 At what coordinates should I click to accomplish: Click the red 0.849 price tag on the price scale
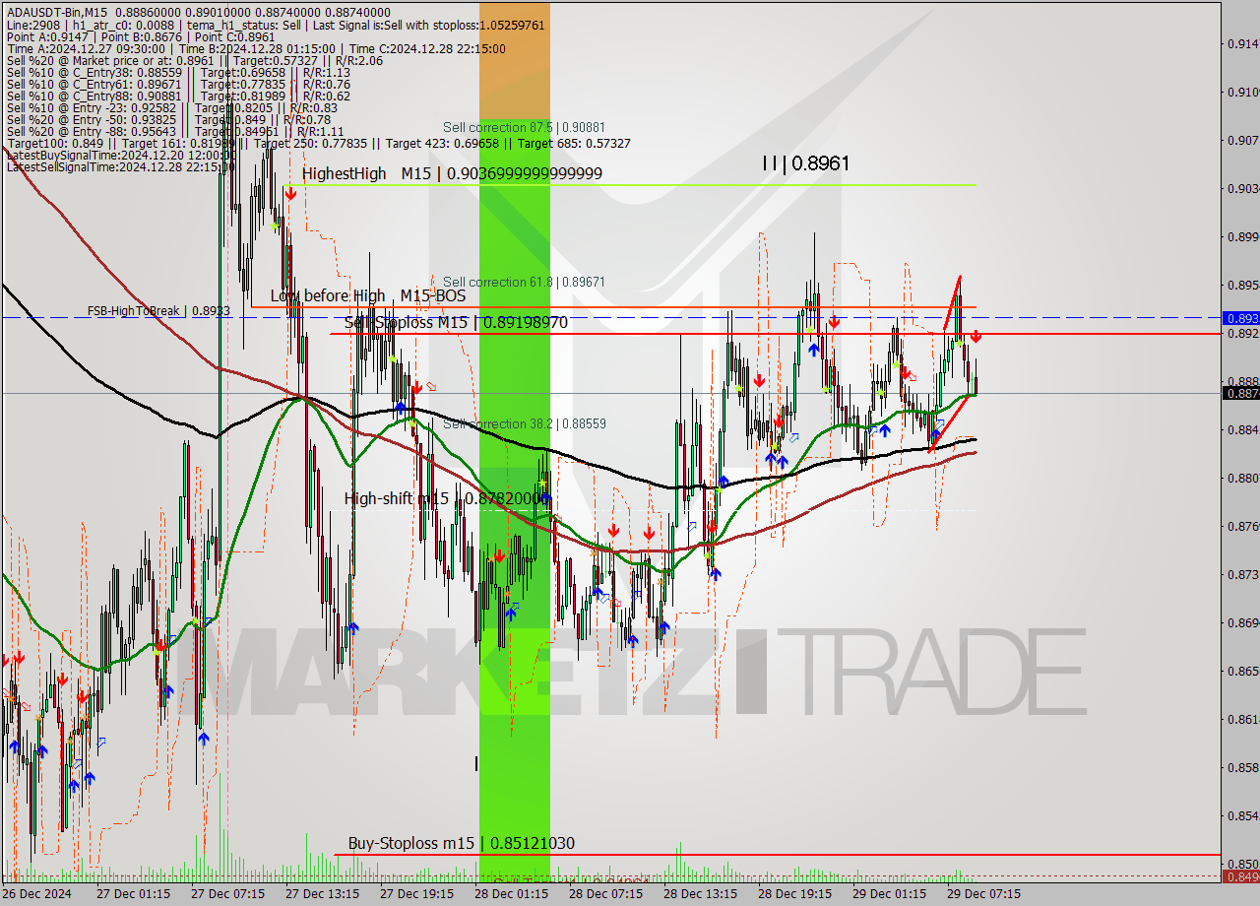(x=1240, y=875)
